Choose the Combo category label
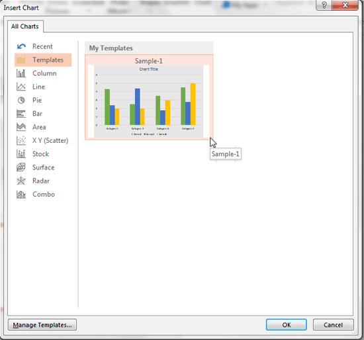Viewport: 364px width, 340px height. [x=44, y=194]
